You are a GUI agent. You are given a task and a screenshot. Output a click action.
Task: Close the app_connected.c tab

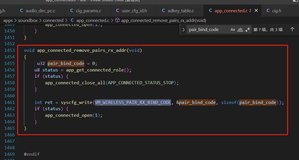click(256, 11)
